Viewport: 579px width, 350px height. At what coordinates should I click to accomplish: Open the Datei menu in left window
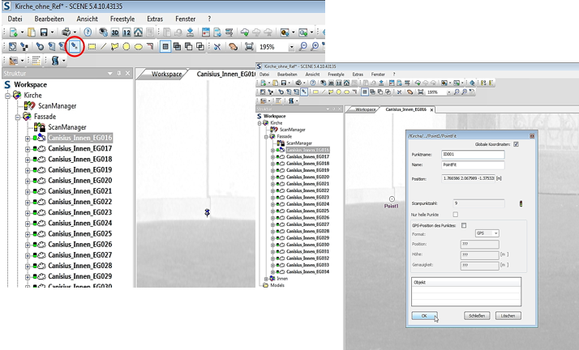click(x=15, y=19)
